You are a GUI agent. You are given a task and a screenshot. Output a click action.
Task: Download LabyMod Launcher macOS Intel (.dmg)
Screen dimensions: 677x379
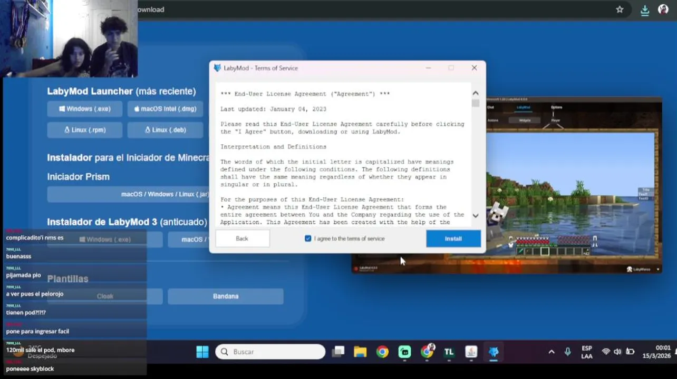(x=165, y=109)
